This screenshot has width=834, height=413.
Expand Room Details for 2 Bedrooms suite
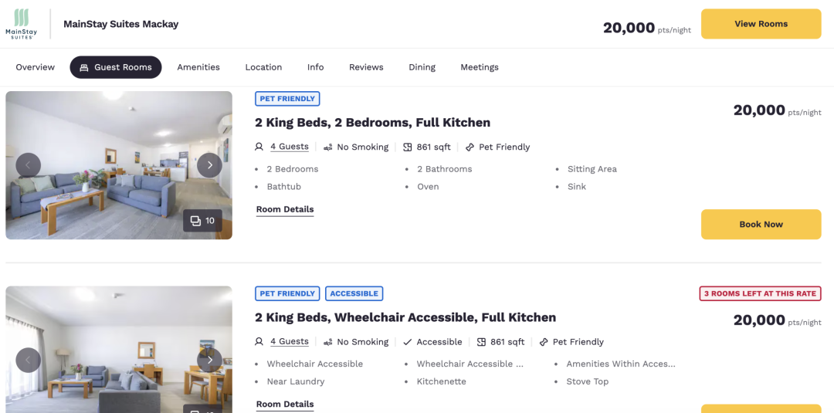[x=285, y=209]
